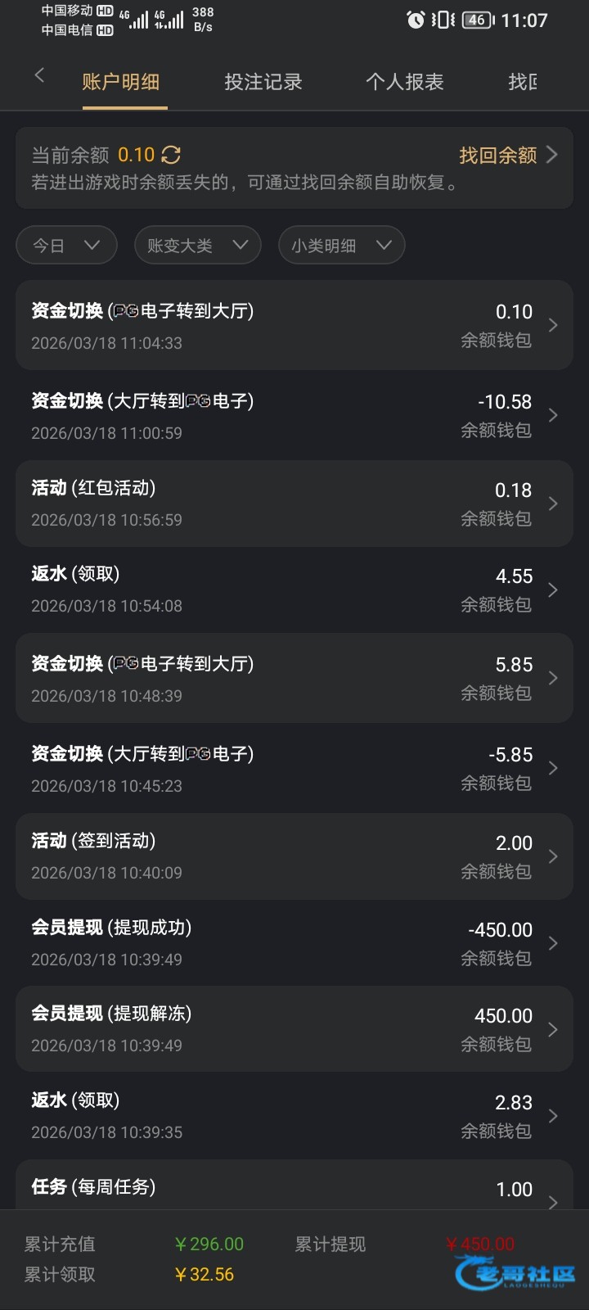
Task: Switch to the 个人报表 tab
Action: pos(405,82)
